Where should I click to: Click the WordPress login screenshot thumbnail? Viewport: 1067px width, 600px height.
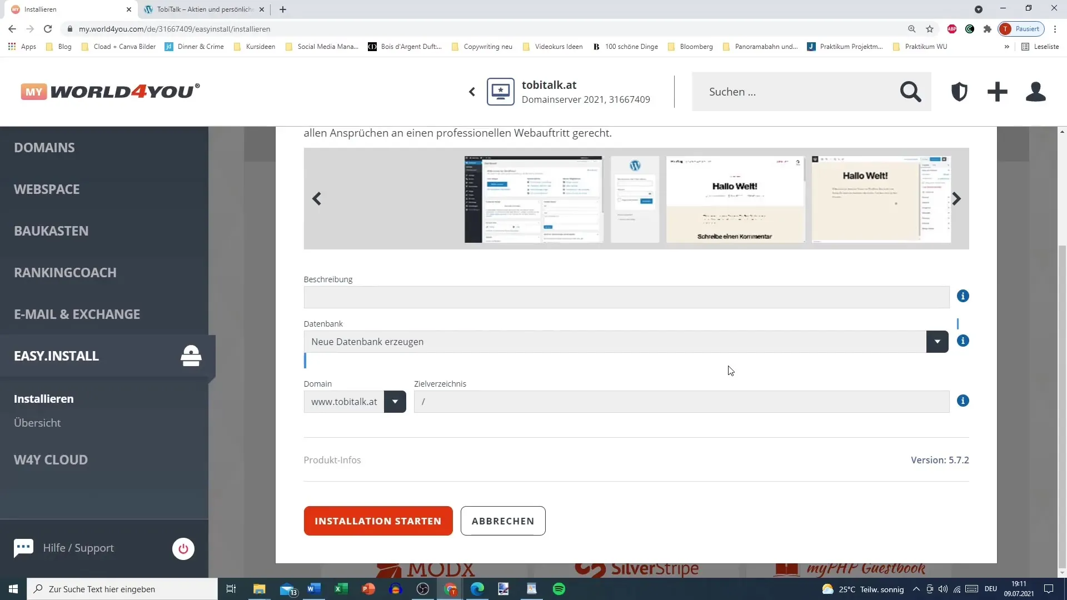pyautogui.click(x=635, y=199)
